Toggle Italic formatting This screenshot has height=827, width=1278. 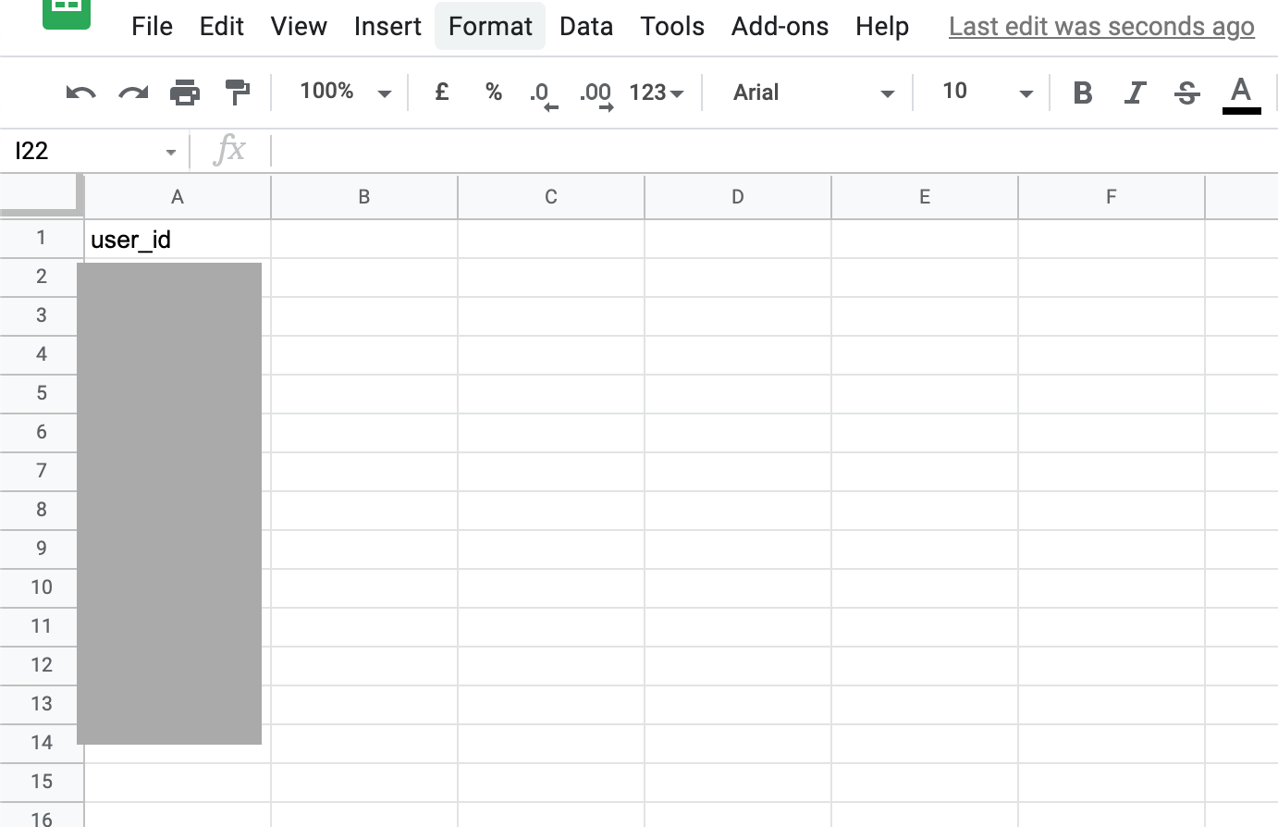[x=1135, y=93]
